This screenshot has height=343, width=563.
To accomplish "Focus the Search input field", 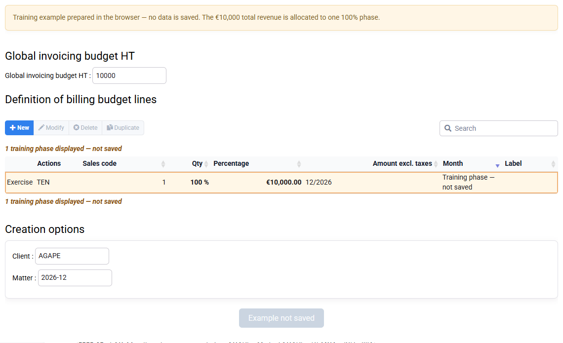I will (x=498, y=128).
